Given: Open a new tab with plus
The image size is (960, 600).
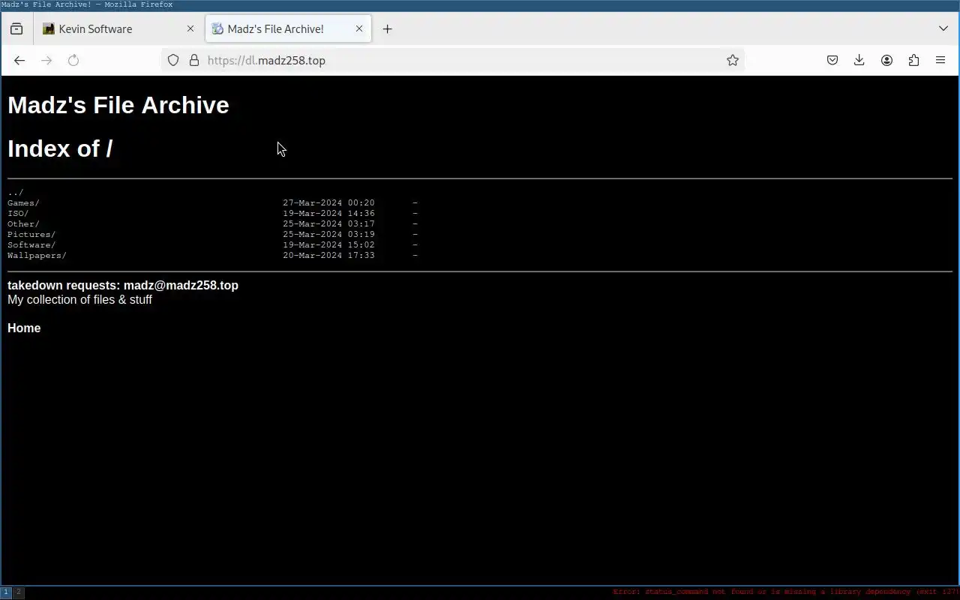Looking at the screenshot, I should [387, 28].
